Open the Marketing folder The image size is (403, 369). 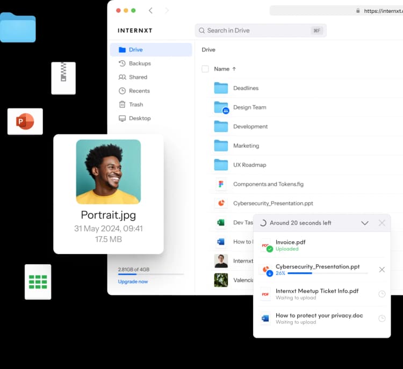point(246,146)
